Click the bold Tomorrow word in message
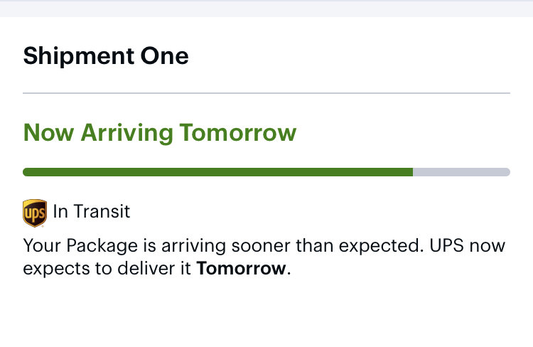The image size is (533, 347). (x=242, y=268)
